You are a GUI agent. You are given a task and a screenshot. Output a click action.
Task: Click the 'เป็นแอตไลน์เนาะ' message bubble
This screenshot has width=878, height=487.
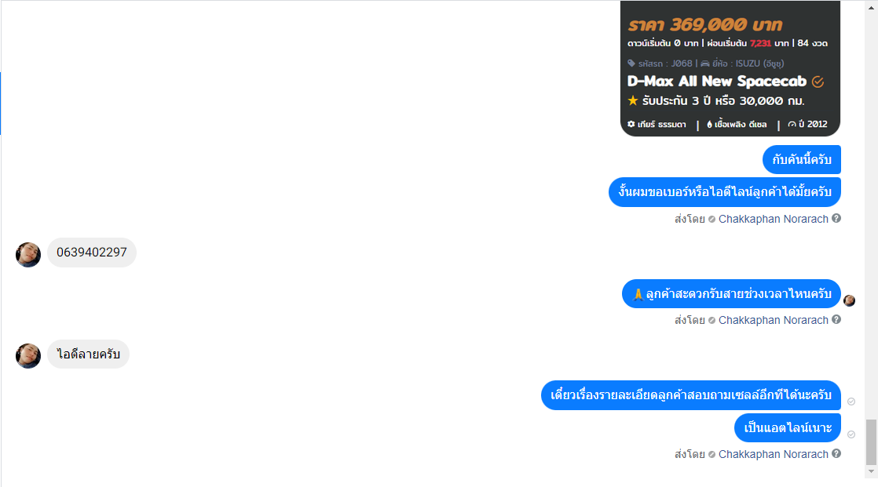(788, 427)
